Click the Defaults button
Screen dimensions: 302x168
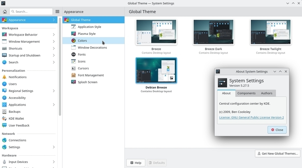[157, 163]
